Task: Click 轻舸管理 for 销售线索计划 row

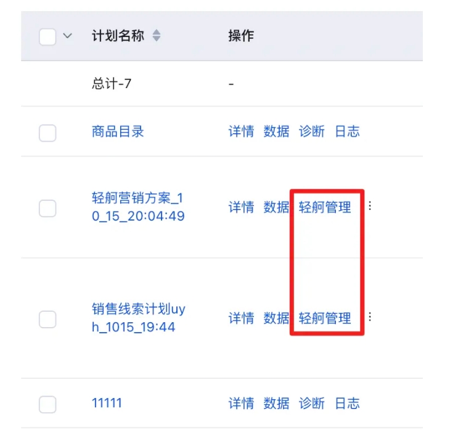Action: (x=325, y=318)
